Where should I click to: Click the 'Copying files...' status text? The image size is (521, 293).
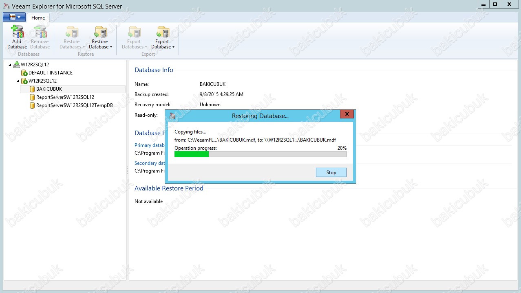[190, 132]
